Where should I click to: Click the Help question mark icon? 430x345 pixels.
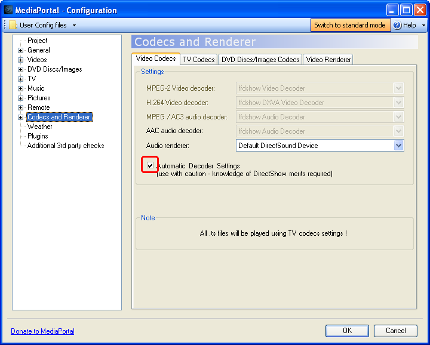coord(397,25)
